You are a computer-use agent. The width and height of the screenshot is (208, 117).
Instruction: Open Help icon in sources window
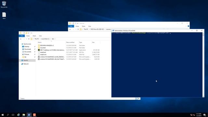188,26
